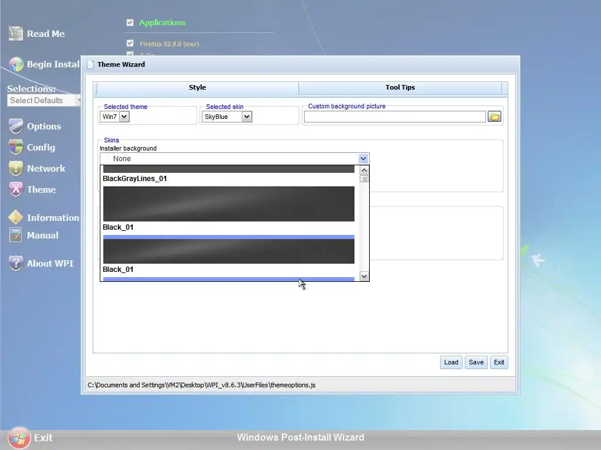Click the Exit label in bottom bar
This screenshot has height=450, width=601.
[43, 438]
